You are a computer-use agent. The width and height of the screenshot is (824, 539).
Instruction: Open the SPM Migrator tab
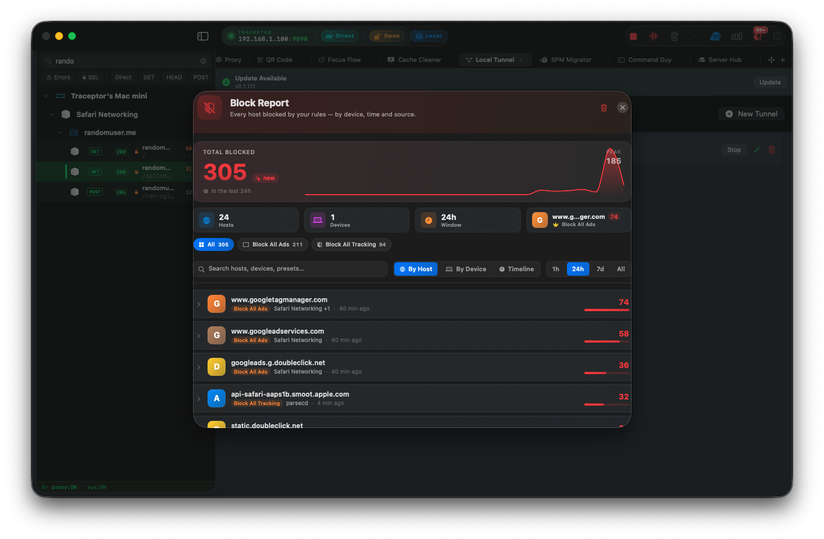coord(565,60)
